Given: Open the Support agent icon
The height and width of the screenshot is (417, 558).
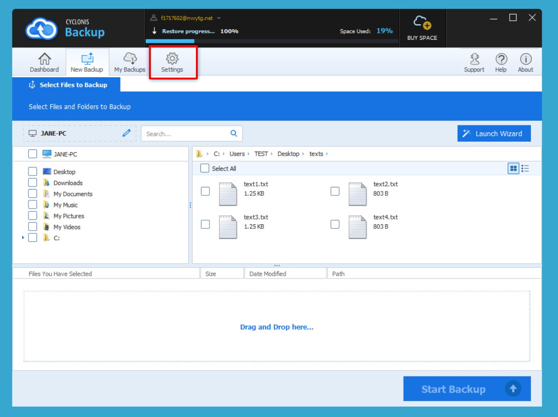Looking at the screenshot, I should (x=474, y=59).
